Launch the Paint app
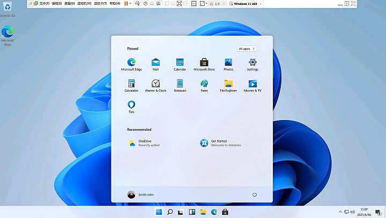386x218 pixels. pos(204,86)
